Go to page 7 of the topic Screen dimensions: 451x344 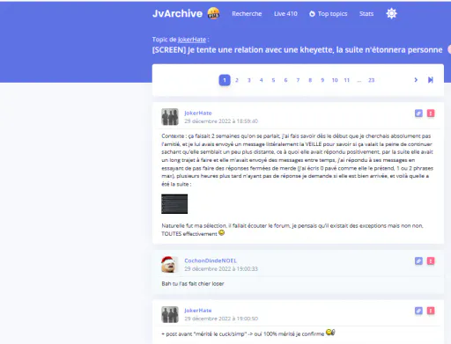click(x=298, y=80)
